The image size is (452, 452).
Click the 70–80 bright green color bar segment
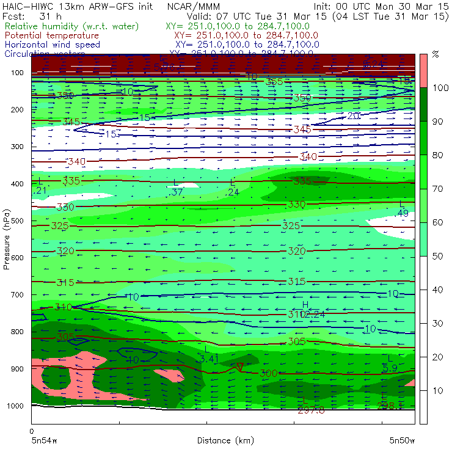pos(423,172)
